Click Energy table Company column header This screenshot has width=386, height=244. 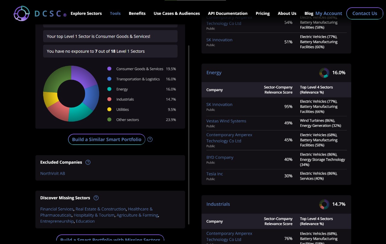[214, 90]
